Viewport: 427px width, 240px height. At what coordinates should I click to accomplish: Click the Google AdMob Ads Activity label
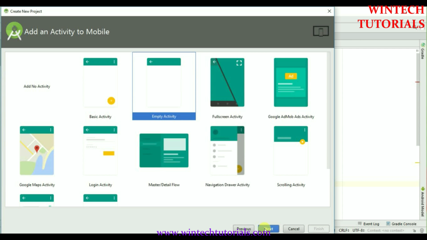pyautogui.click(x=291, y=117)
